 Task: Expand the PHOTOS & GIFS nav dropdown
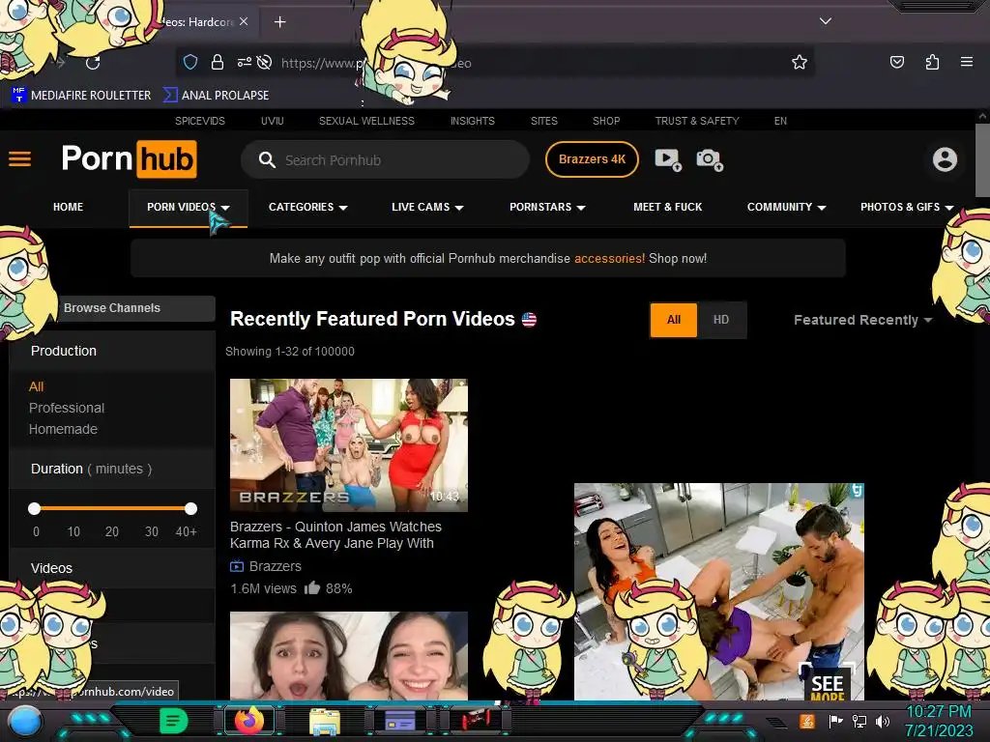(x=907, y=207)
